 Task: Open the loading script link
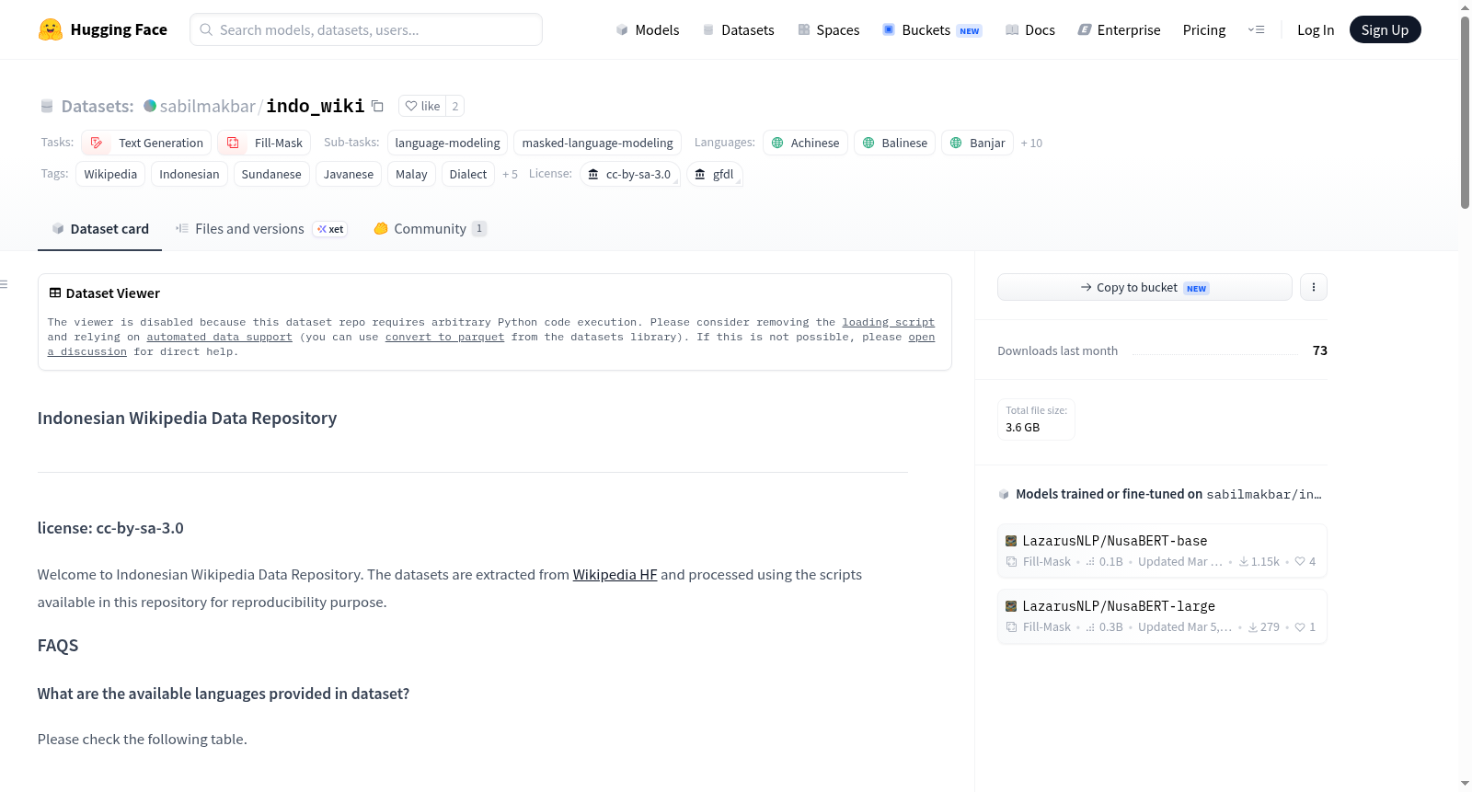tap(888, 322)
